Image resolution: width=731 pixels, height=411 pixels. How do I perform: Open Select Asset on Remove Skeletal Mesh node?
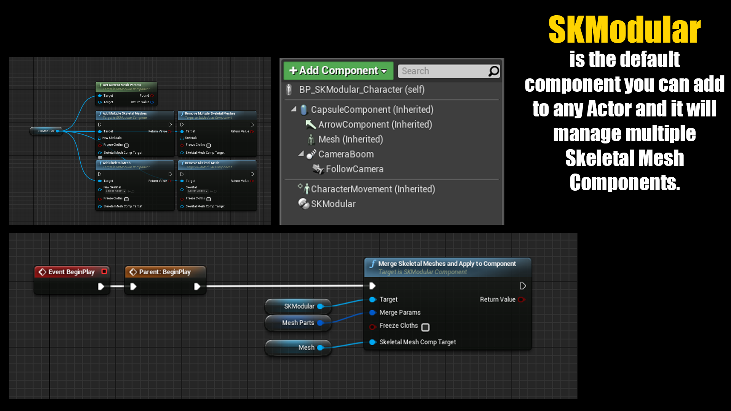198,191
